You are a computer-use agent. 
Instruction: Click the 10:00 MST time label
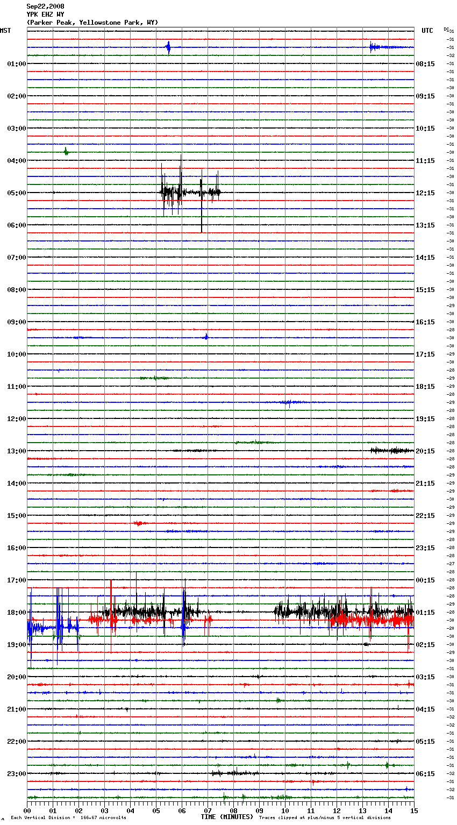17,354
